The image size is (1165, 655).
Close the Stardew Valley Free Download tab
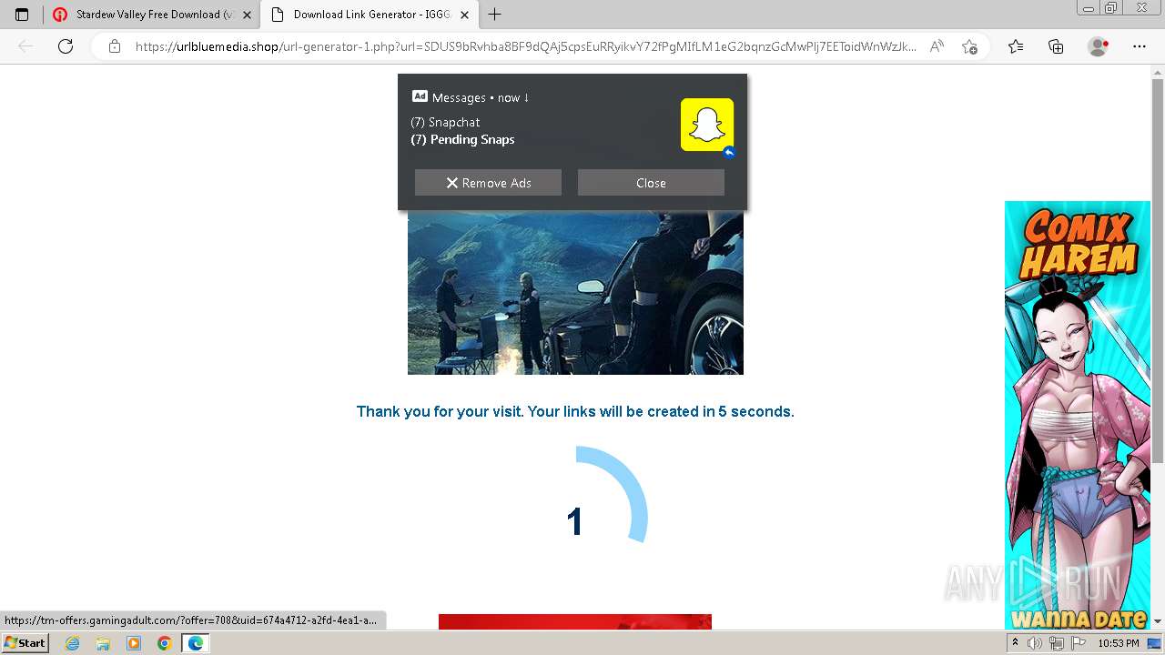247,15
